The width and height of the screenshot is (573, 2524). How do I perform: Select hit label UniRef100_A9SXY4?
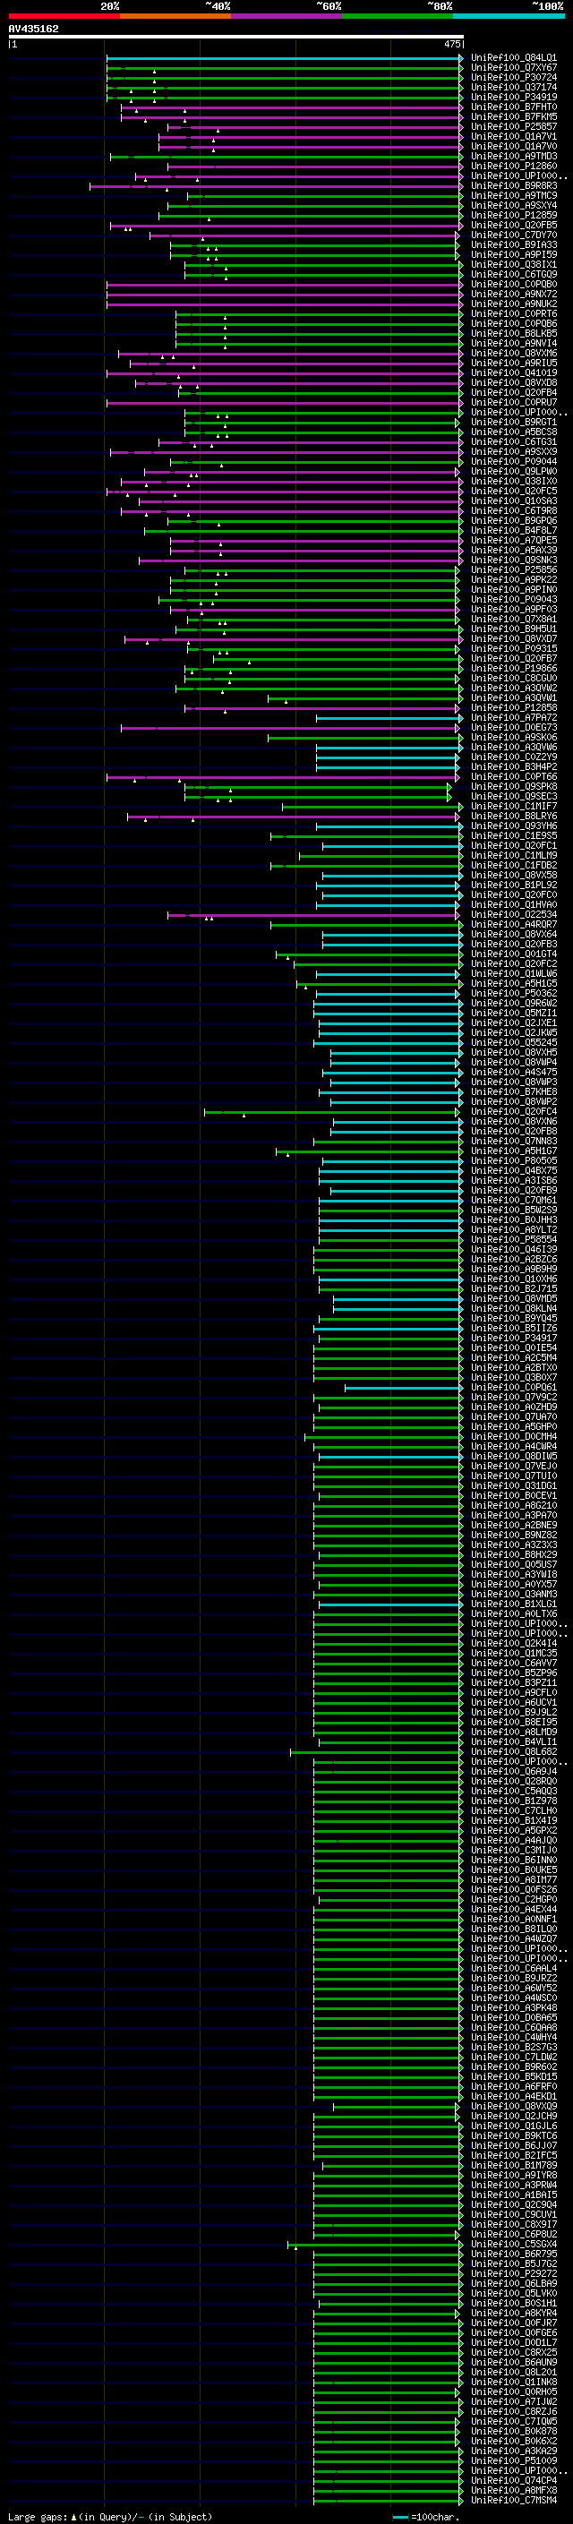click(513, 206)
